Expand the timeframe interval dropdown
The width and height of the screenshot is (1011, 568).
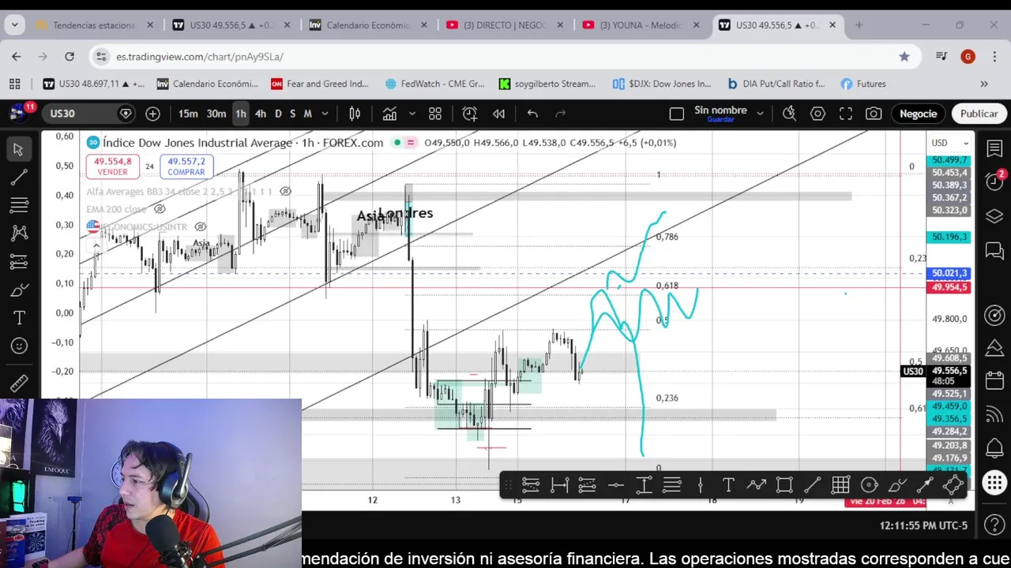[325, 114]
